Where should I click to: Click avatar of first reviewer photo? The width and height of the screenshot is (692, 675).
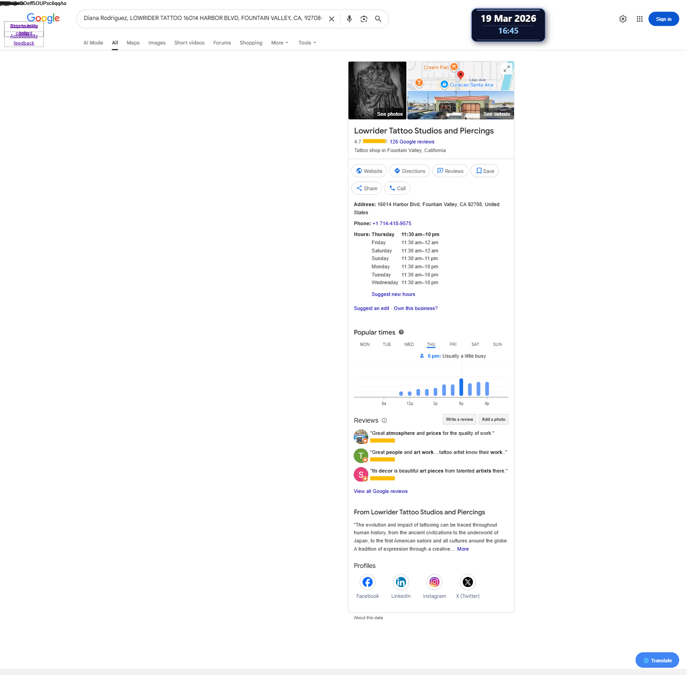(361, 437)
